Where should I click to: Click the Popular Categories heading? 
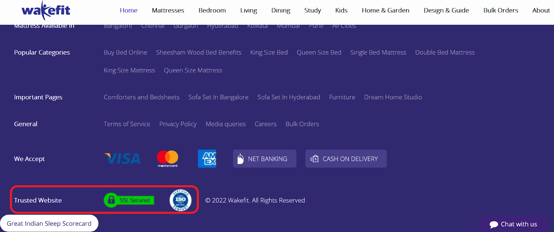tap(42, 52)
